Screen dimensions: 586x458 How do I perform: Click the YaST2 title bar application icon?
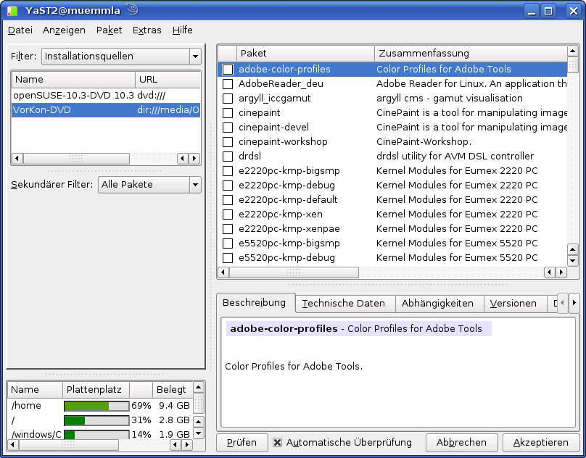tap(12, 10)
